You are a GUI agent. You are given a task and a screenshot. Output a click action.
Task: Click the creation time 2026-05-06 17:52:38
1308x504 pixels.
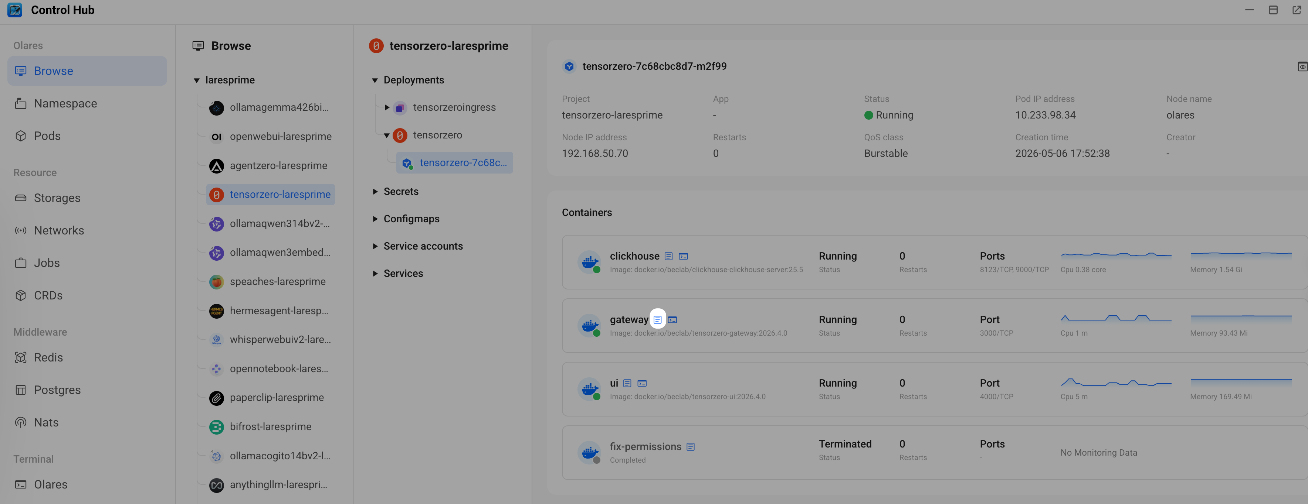coord(1063,154)
